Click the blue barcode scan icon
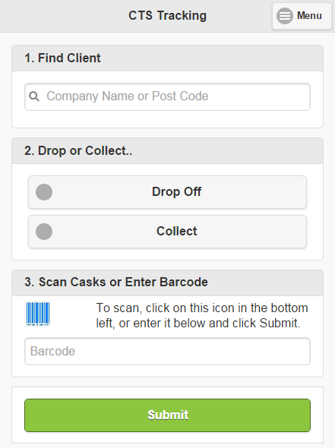Viewport: 335px width, 448px height. coord(38,314)
